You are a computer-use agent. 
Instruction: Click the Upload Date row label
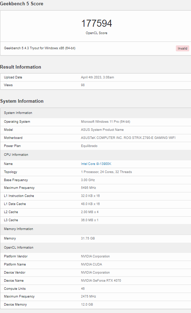click(13, 77)
